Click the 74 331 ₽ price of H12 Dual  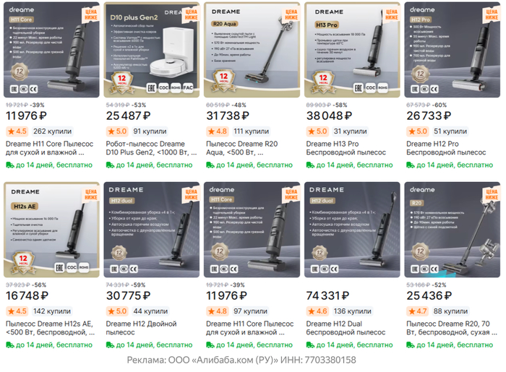[x=327, y=295]
